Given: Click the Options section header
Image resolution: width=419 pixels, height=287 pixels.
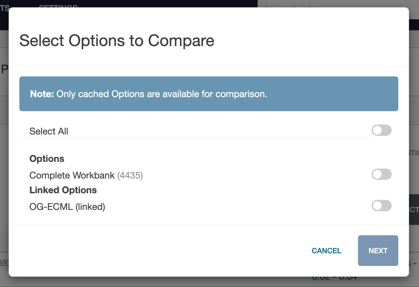Looking at the screenshot, I should (47, 159).
